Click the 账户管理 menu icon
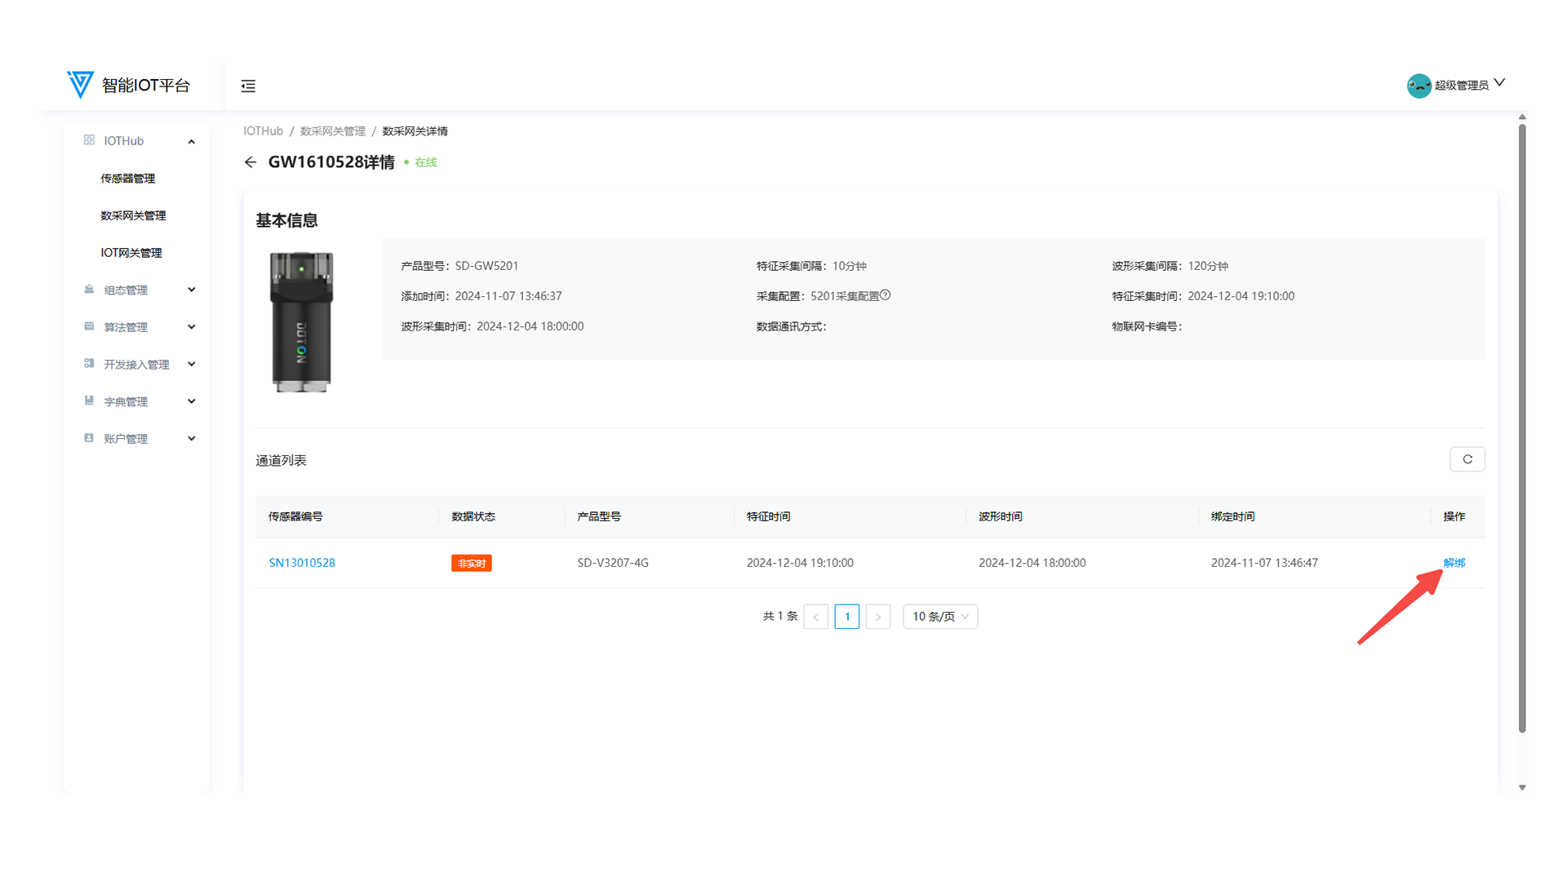1567x881 pixels. pos(89,438)
